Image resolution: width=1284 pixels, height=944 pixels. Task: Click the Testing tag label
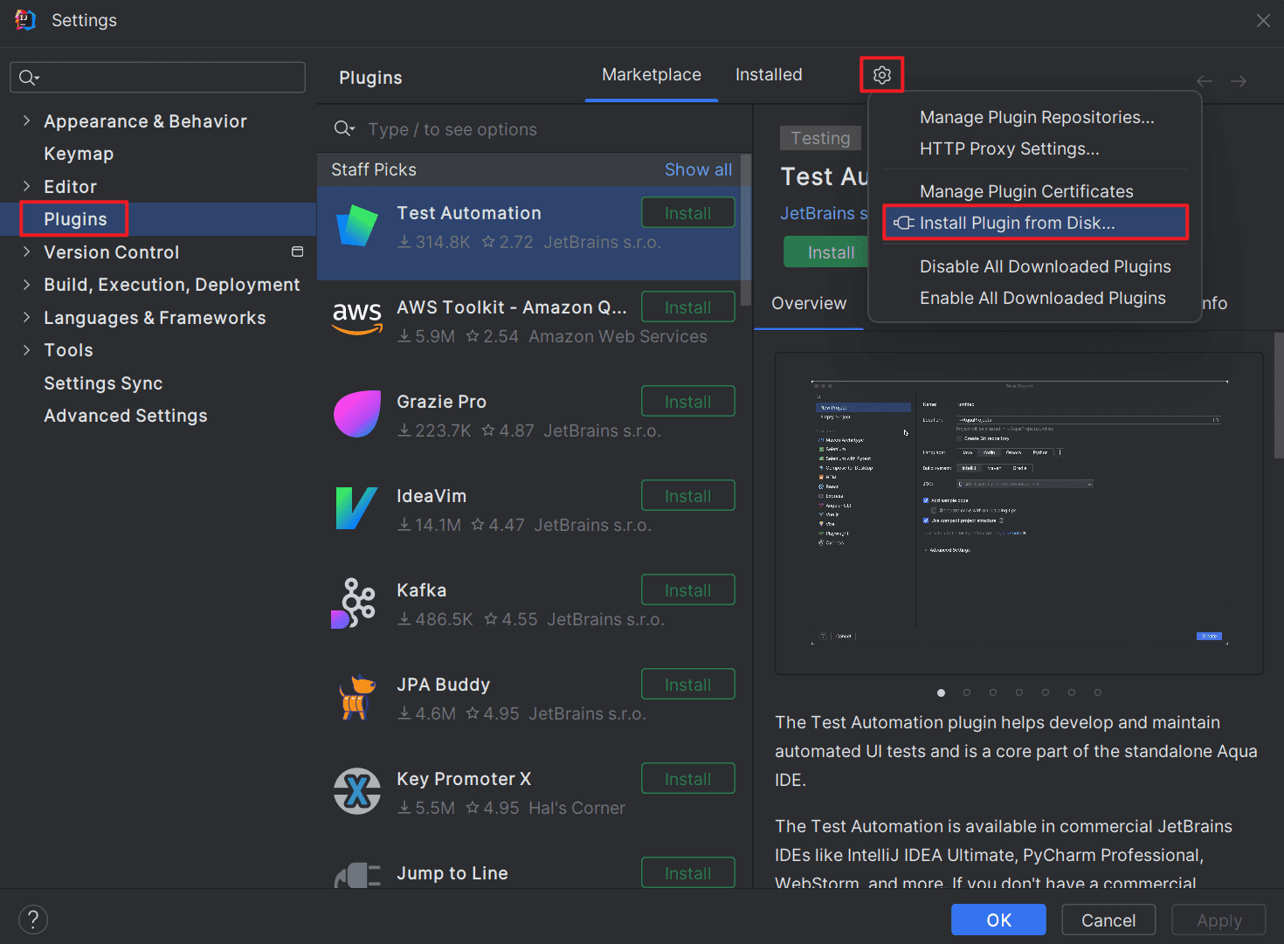820,138
